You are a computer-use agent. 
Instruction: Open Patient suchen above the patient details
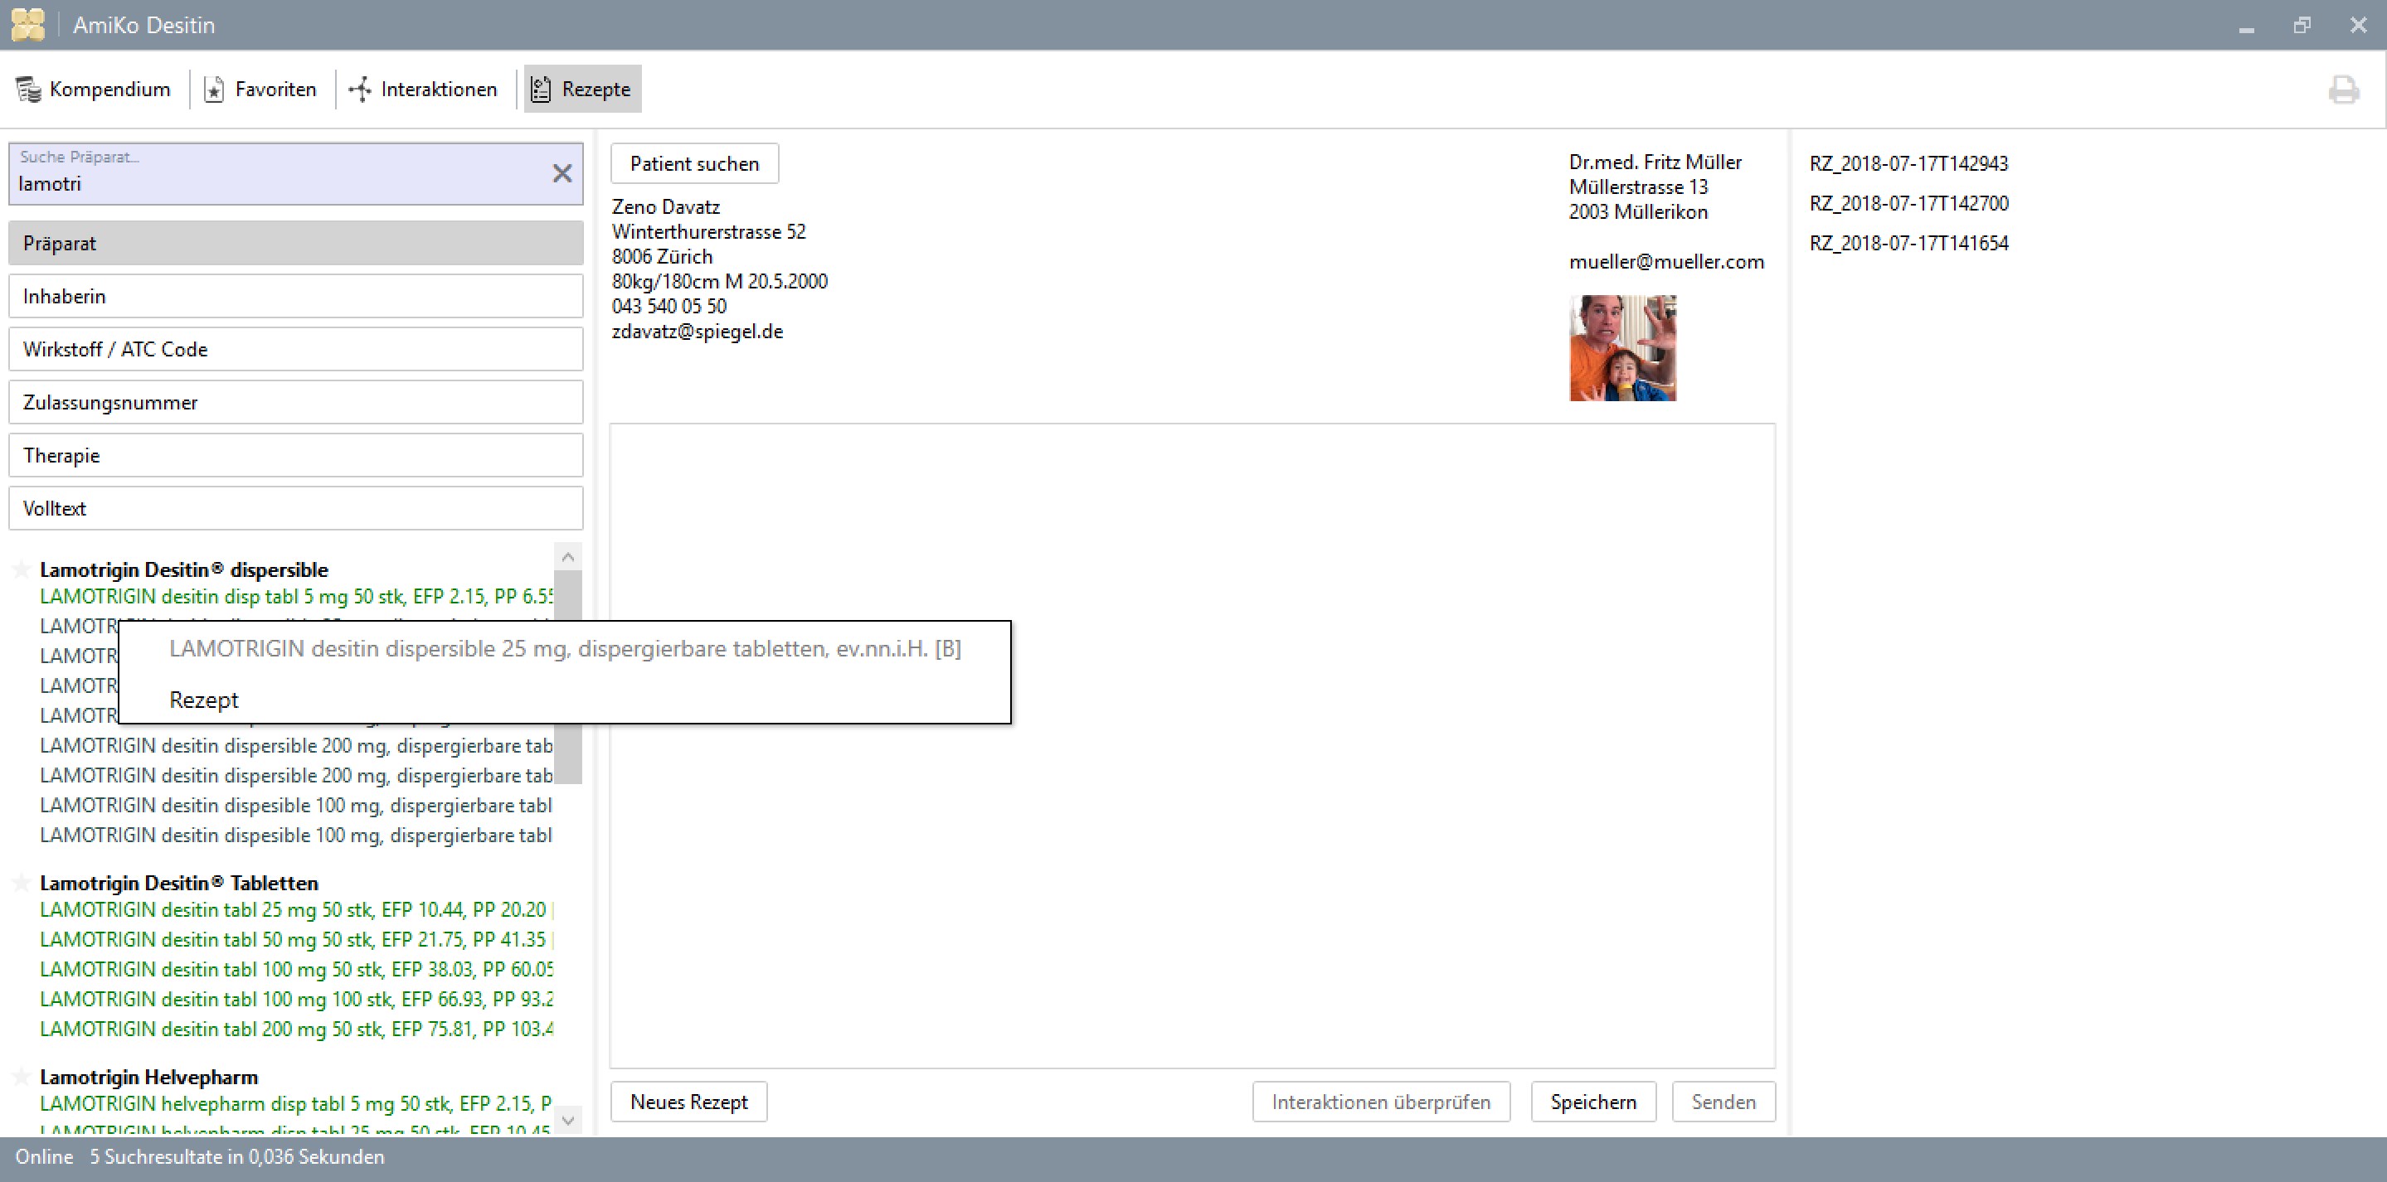[x=694, y=163]
